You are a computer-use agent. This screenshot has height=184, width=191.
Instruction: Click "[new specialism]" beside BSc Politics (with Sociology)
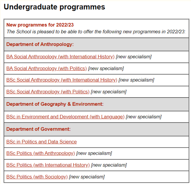click(x=87, y=177)
